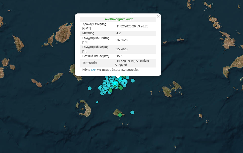The height and width of the screenshot is (153, 243).
Task: Click the isolated cyan marker west of cluster
Action: [x=89, y=88]
